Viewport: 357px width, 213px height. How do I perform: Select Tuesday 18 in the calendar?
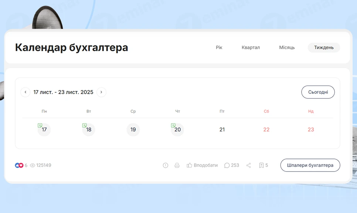[89, 130]
